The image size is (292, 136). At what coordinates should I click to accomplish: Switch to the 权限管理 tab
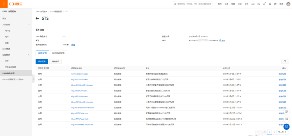point(42,53)
